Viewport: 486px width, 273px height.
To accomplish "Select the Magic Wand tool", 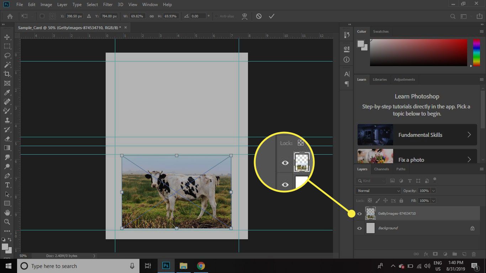I will pos(7,65).
